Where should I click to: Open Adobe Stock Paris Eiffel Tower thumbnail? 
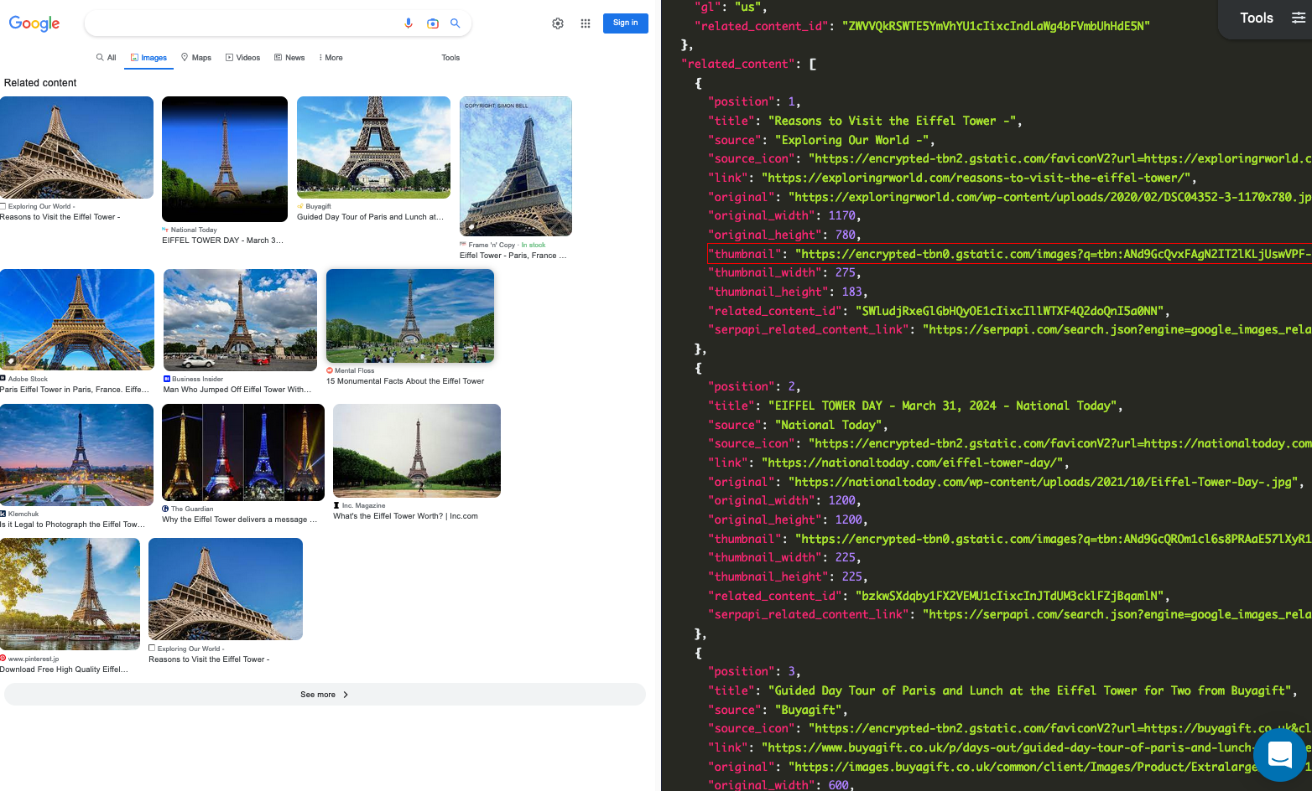(77, 320)
